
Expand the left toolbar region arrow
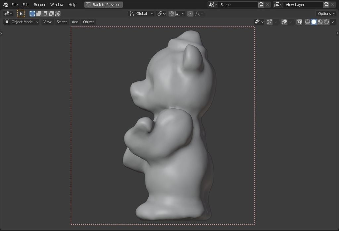1,33
